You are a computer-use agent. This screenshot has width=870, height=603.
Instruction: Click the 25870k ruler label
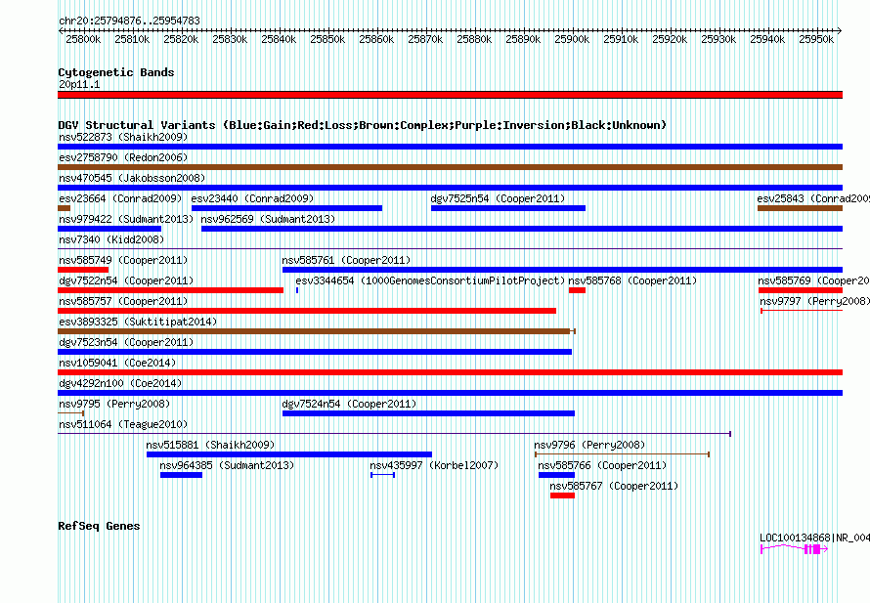425,39
